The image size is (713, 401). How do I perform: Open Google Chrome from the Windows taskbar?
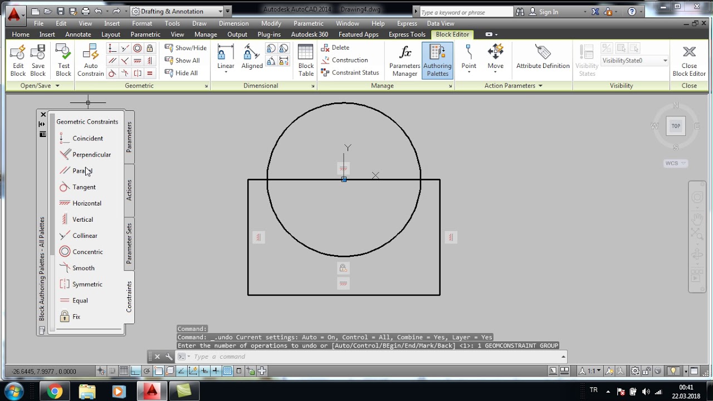coord(54,391)
